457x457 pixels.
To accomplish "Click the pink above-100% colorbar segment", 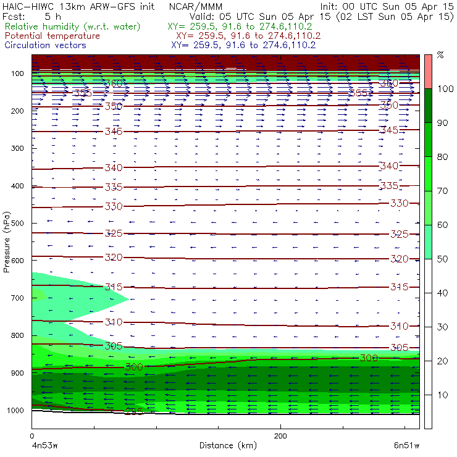I will (428, 72).
